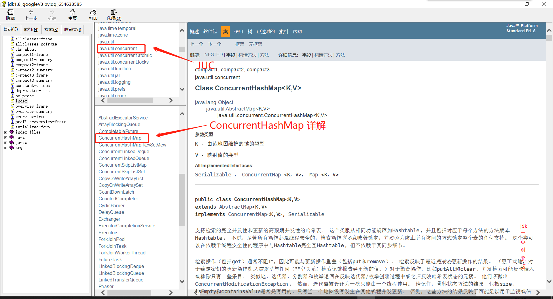The image size is (553, 299).
Task: Open the CountDownLatch class link
Action: [116, 192]
